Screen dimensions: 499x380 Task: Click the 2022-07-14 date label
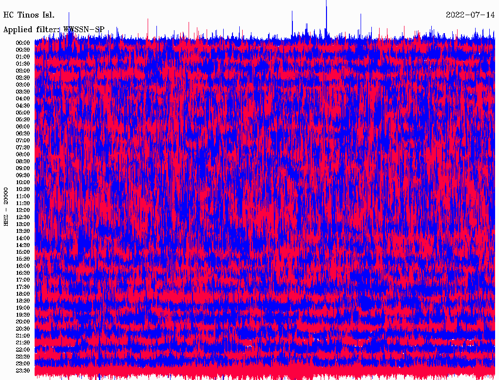point(470,15)
